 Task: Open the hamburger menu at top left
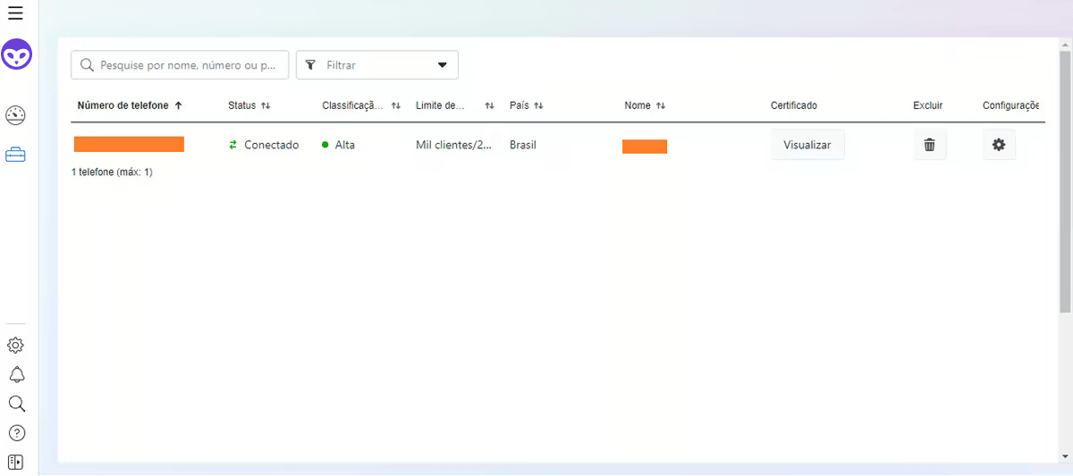point(15,13)
